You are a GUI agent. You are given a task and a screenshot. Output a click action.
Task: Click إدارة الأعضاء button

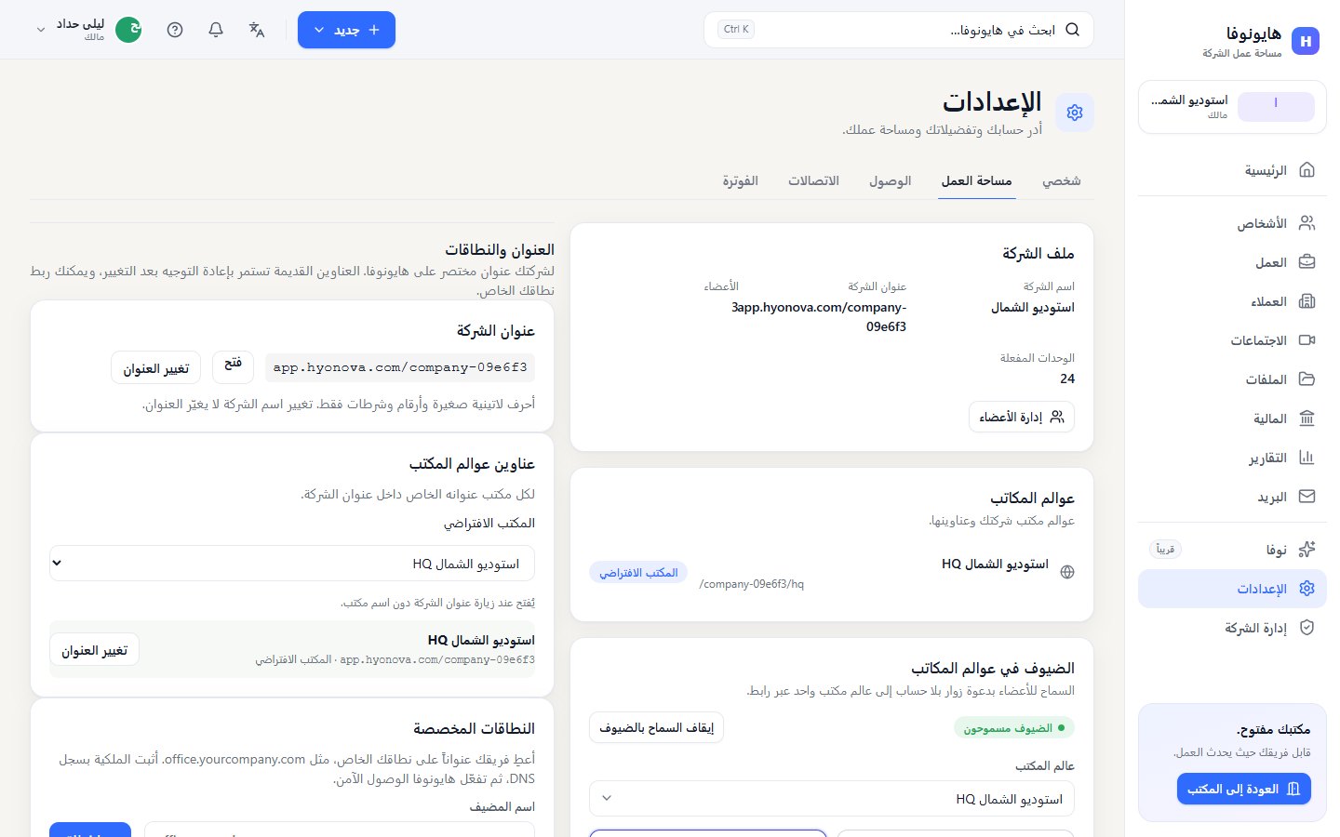1022,417
